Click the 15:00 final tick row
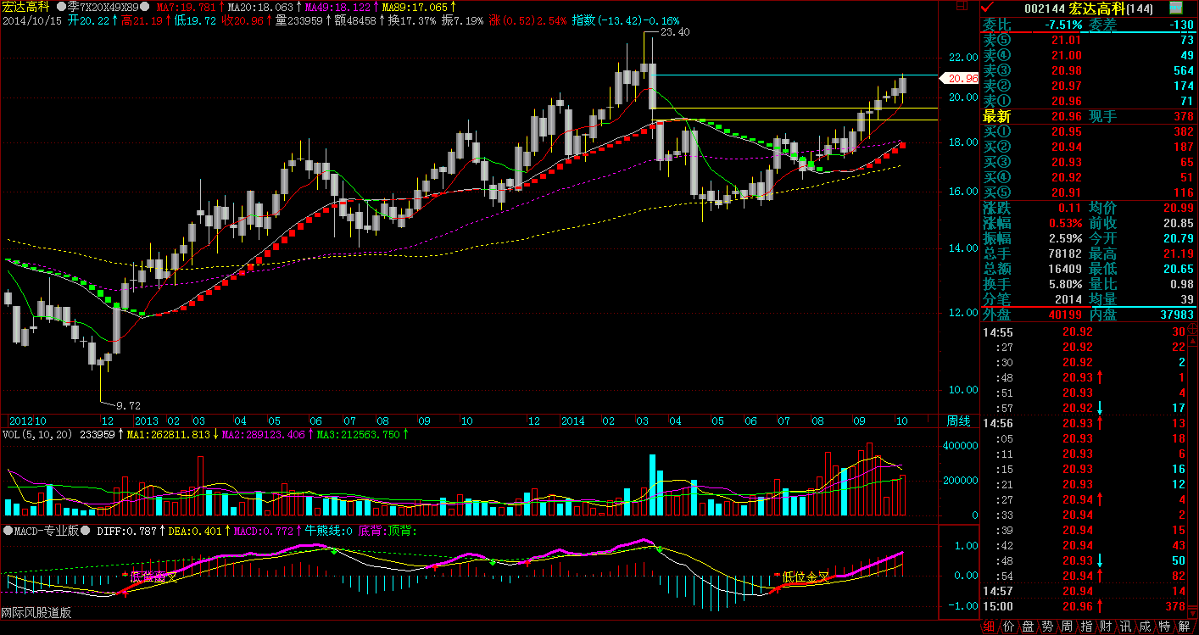1199x635 pixels. pyautogui.click(x=1085, y=607)
